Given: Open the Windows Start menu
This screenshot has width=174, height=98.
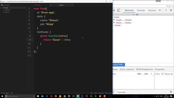Looking at the screenshot, I should (2, 96).
